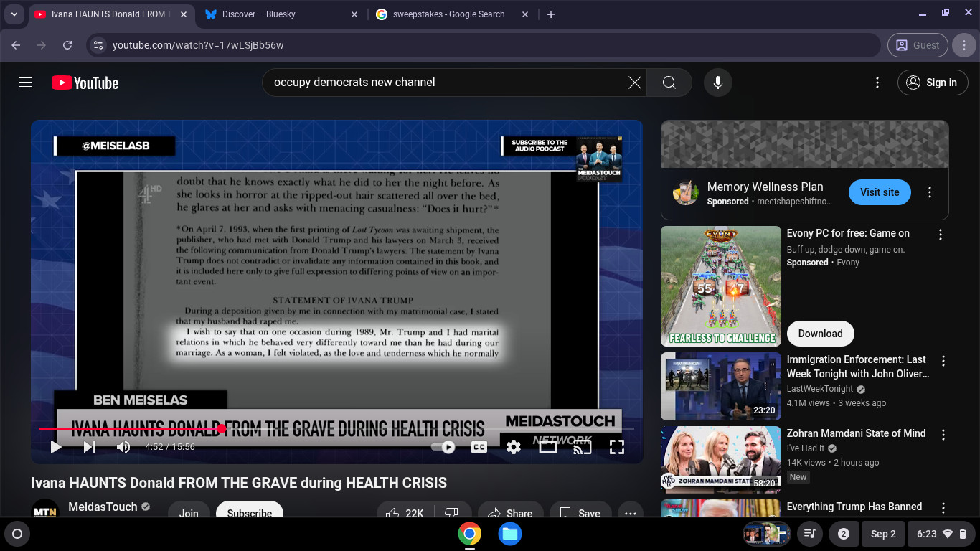Skip to next video
980x551 pixels.
90,447
